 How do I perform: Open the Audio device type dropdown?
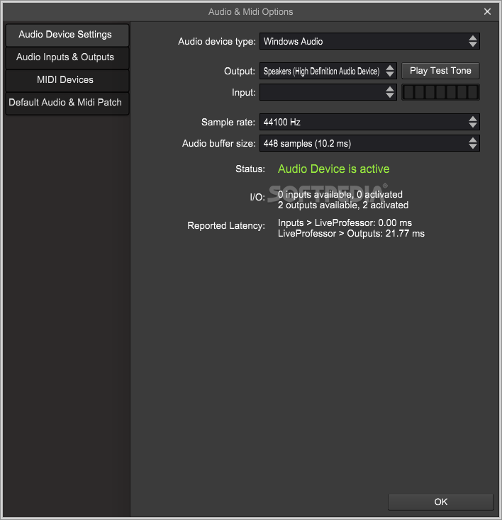pos(369,41)
